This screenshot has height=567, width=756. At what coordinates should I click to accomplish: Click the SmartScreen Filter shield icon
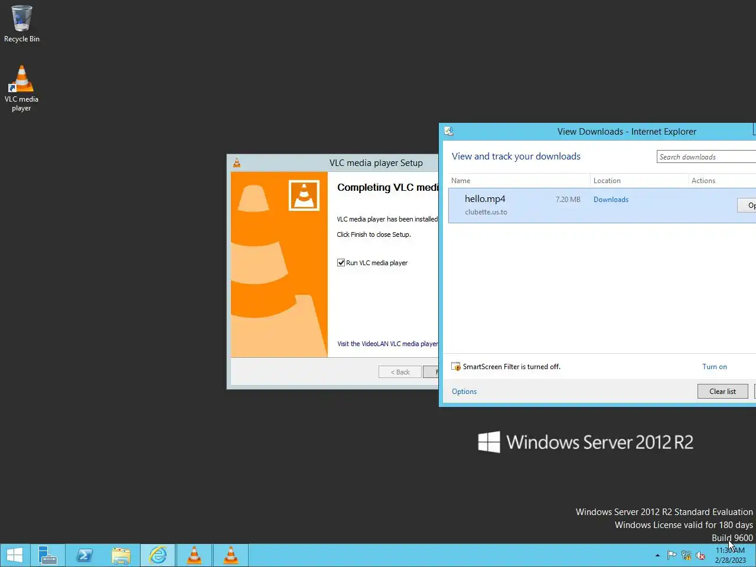point(456,367)
